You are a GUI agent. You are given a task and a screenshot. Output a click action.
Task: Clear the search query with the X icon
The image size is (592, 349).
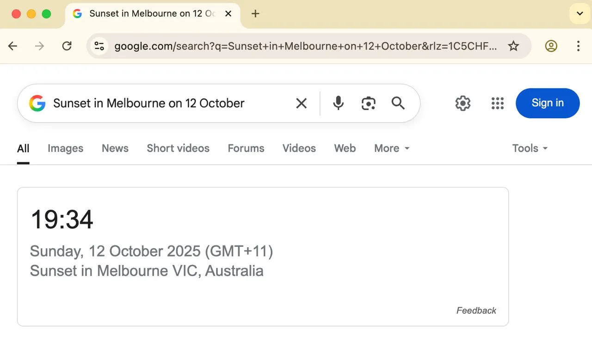[x=301, y=103]
